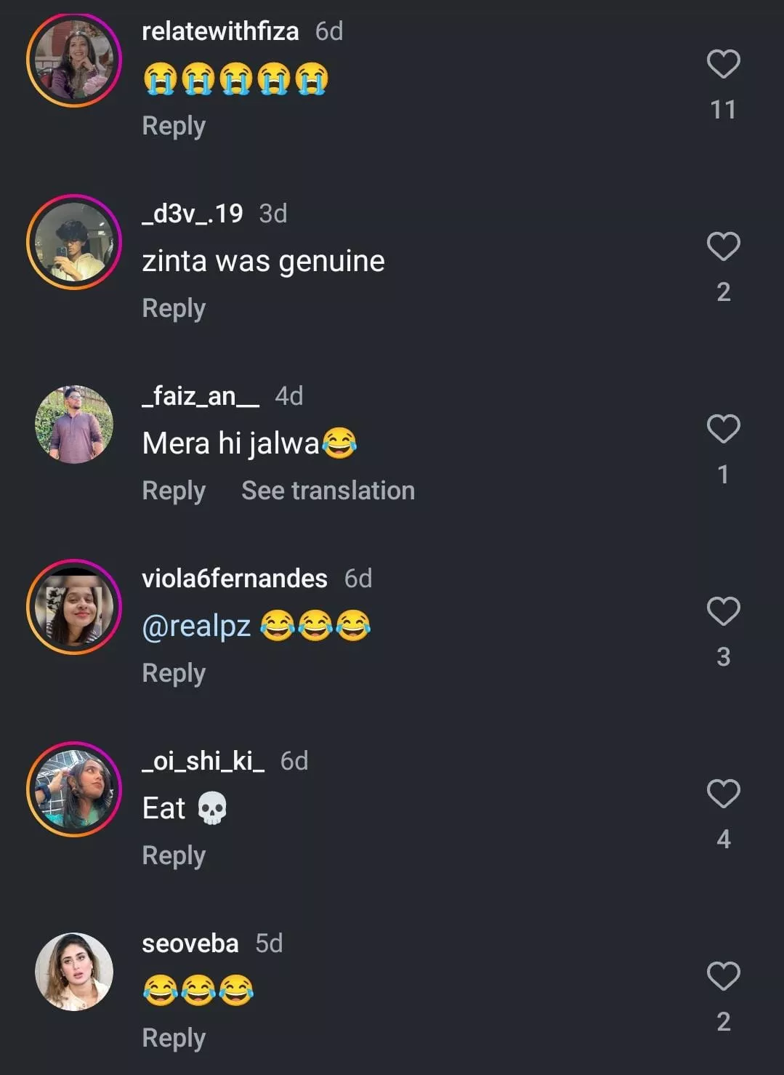Reply to relatewithfiza's comment
Screen dimensions: 784x1075
coord(174,126)
